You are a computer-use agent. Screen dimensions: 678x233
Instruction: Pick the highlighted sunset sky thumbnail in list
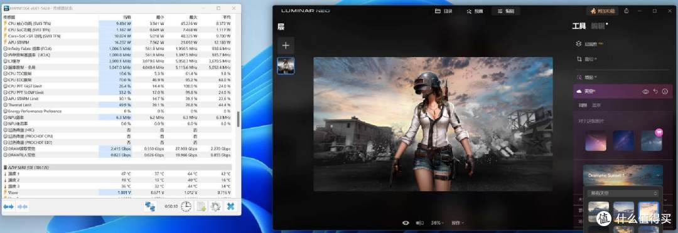648,212
